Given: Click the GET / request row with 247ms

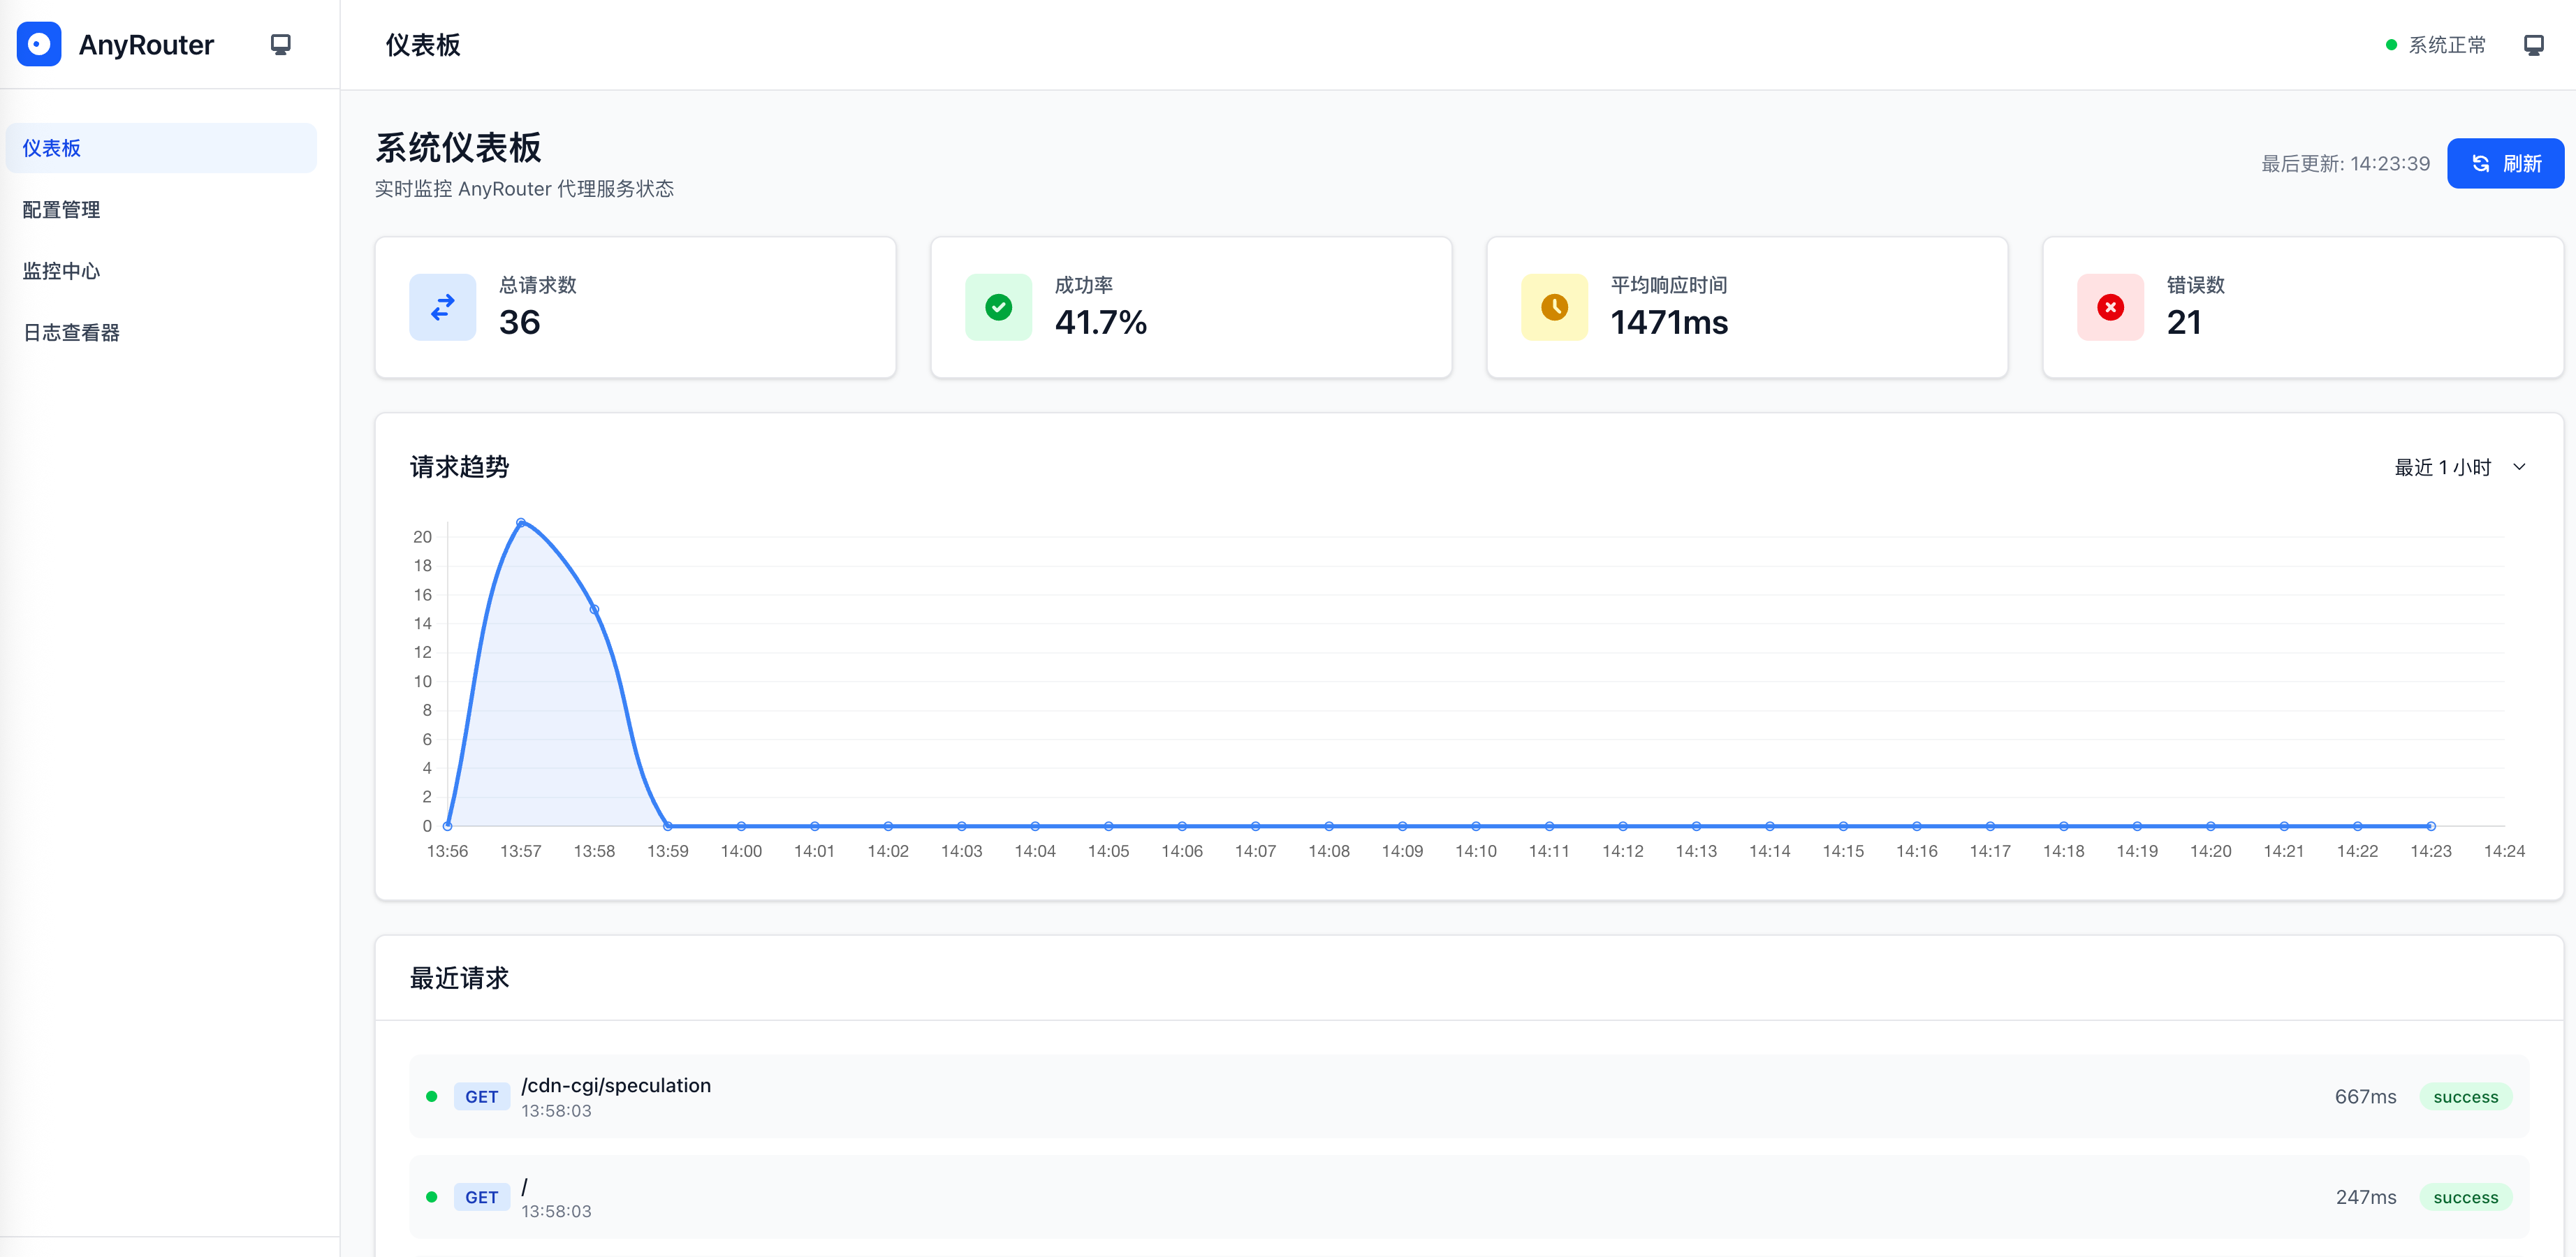Looking at the screenshot, I should 1468,1197.
